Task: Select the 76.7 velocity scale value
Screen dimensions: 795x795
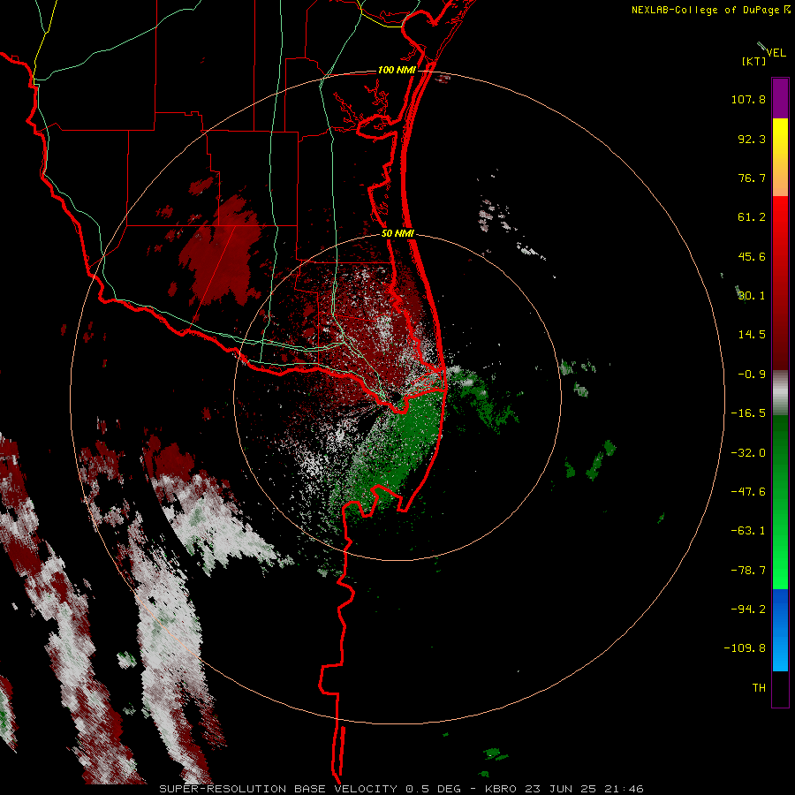Action: point(752,178)
